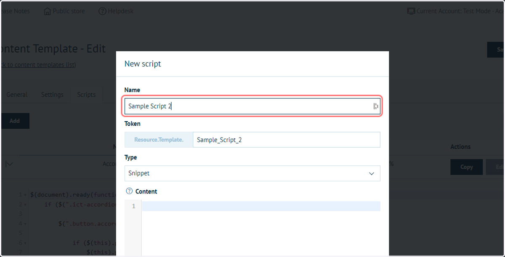The height and width of the screenshot is (257, 505).
Task: Click the Current Account monitor icon
Action: [x=411, y=11]
